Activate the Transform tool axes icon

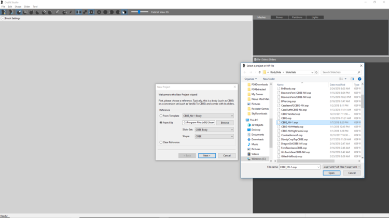[64, 12]
